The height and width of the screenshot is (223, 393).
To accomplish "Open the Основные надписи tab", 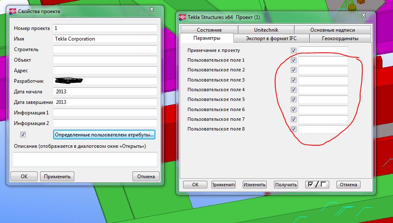I will tap(332, 30).
